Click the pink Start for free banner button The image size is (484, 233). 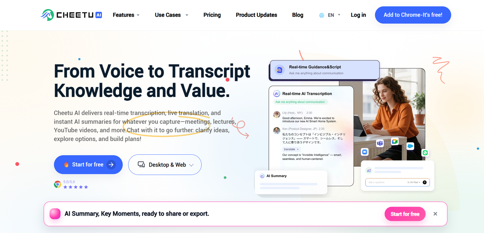[405, 214]
